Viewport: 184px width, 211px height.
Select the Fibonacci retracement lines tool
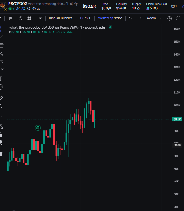pyautogui.click(x=2, y=45)
